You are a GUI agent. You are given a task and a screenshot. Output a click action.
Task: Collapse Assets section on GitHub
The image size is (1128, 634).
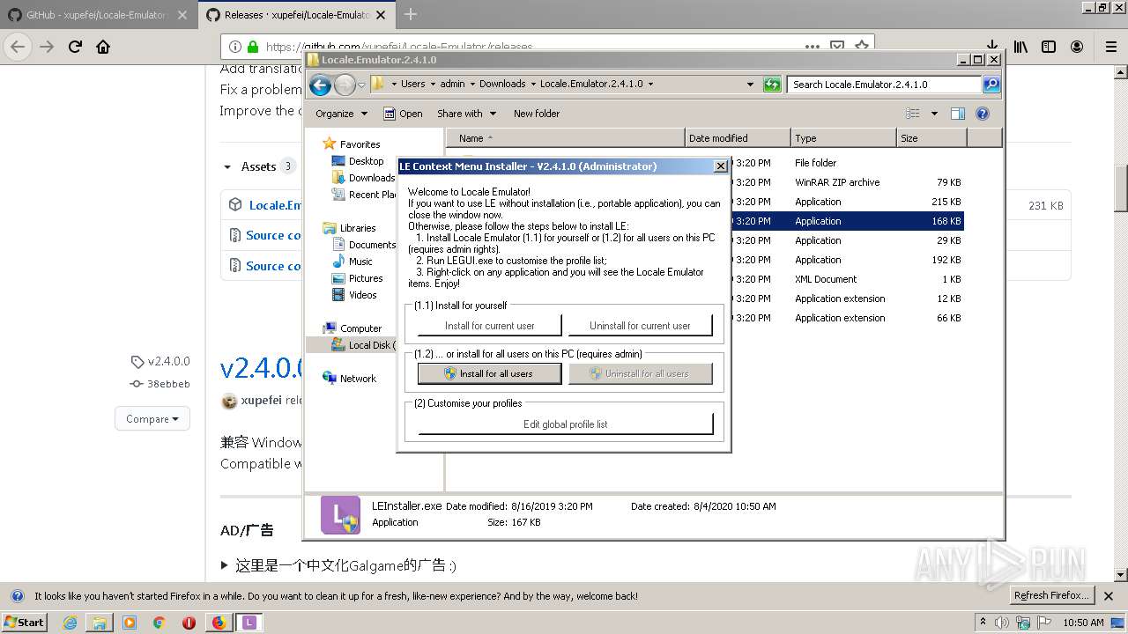tap(229, 166)
